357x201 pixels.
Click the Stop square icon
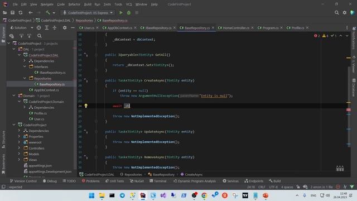tap(137, 13)
